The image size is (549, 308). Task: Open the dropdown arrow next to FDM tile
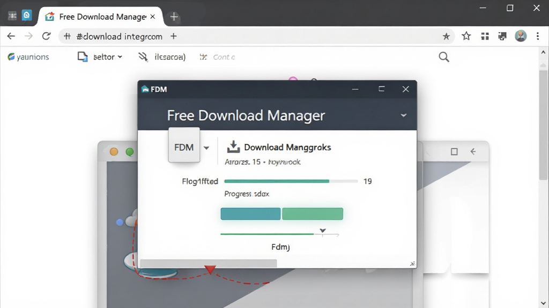point(206,148)
